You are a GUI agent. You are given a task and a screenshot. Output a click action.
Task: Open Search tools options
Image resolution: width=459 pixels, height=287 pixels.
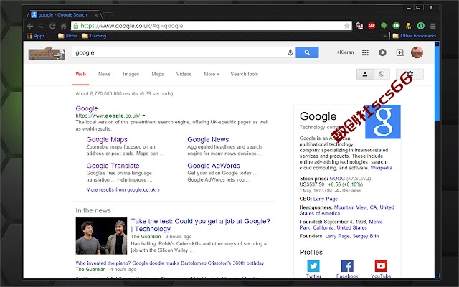pos(244,74)
